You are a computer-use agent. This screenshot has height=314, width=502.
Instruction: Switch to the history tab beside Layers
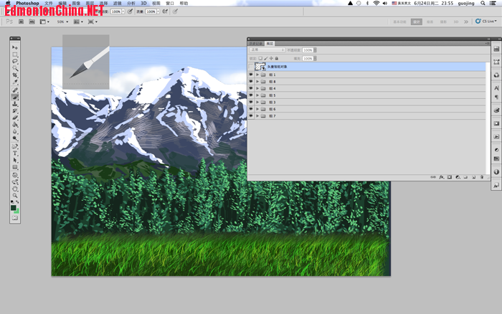(x=255, y=43)
